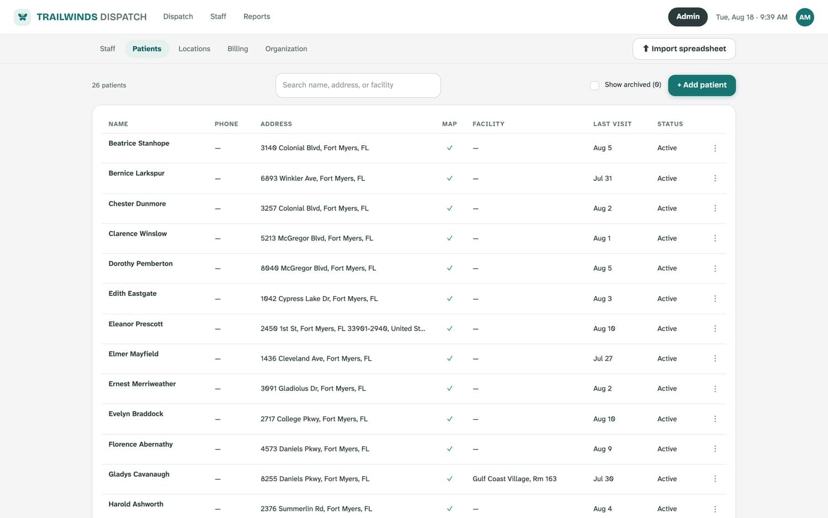This screenshot has width=828, height=518.
Task: Click map checkmark for Beatrice Stanhope
Action: click(x=449, y=148)
